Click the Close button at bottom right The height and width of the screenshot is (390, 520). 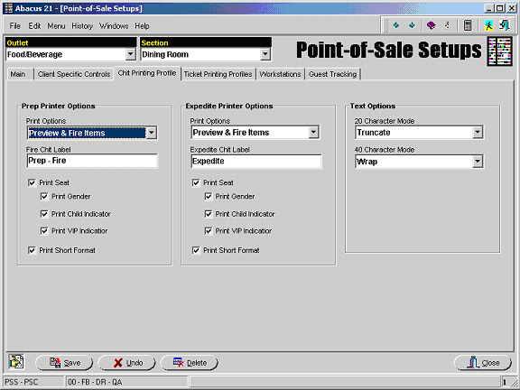coord(482,363)
